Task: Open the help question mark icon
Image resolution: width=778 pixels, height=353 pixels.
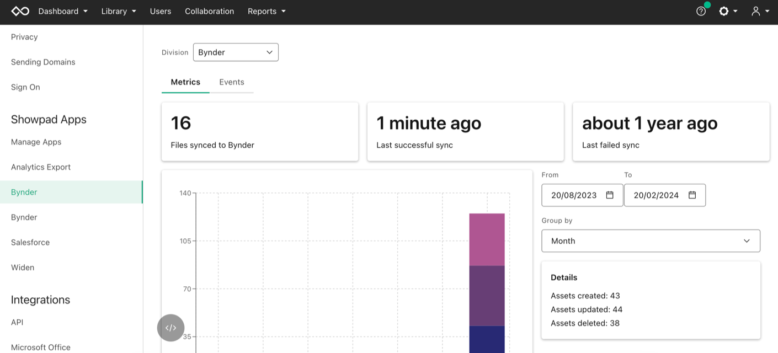Action: click(701, 11)
